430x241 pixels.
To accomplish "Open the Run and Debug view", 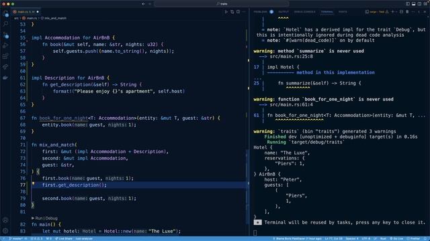I will 5,46.
